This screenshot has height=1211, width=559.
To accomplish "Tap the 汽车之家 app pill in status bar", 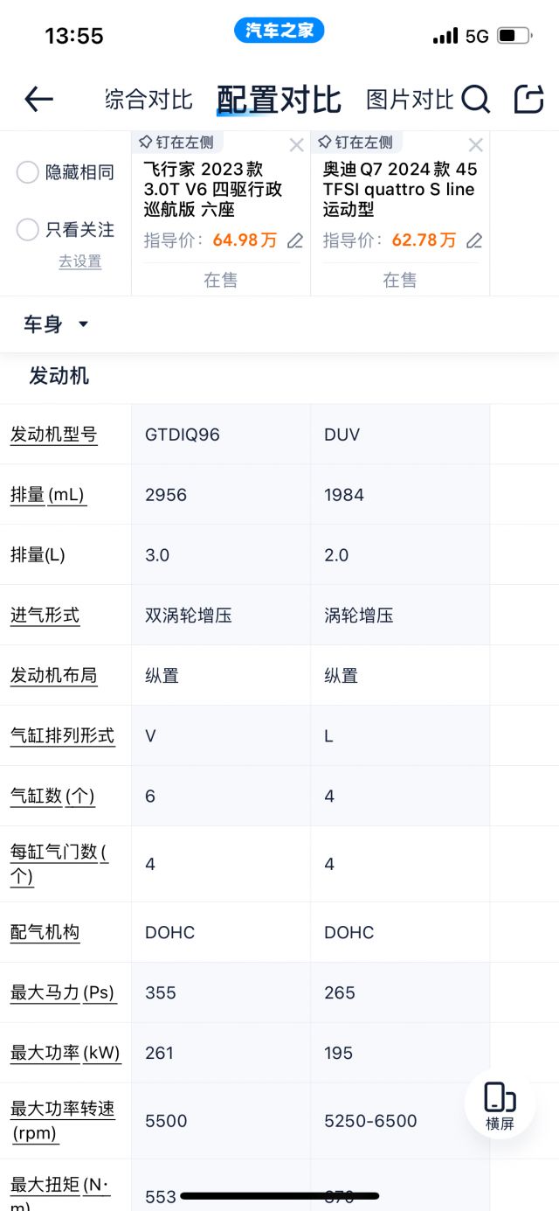I will [279, 31].
